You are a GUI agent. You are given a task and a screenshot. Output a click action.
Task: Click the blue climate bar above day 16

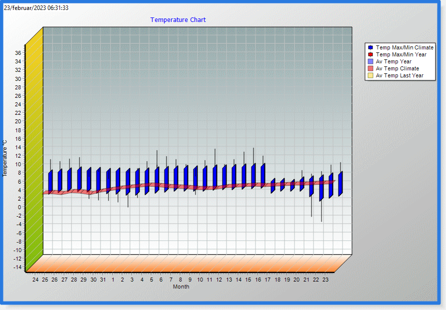click(263, 176)
